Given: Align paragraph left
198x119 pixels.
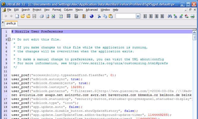Looking at the screenshot, I should tap(145, 16).
